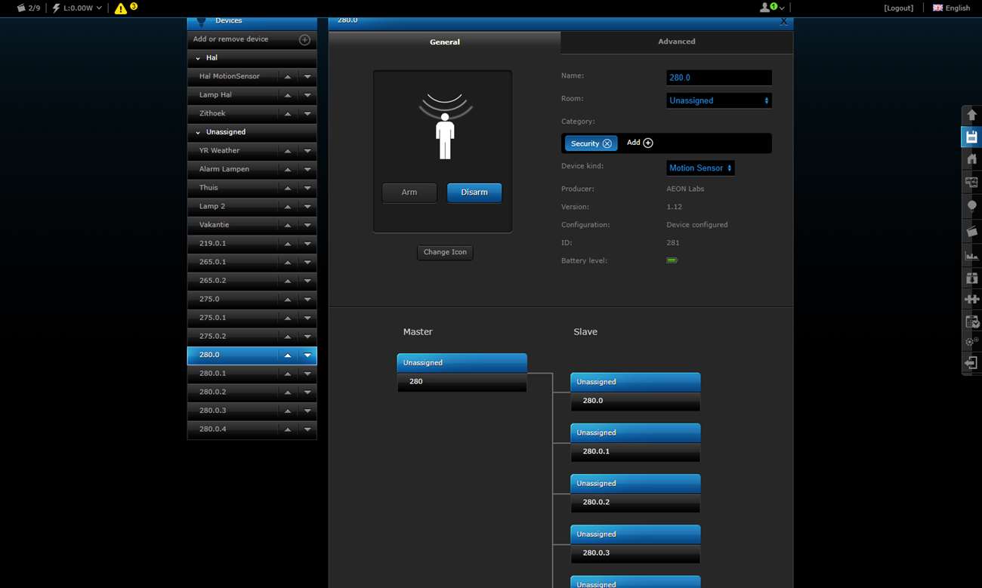Open the scenes clapperboard icon in right sidebar
This screenshot has height=588, width=982.
point(971,231)
